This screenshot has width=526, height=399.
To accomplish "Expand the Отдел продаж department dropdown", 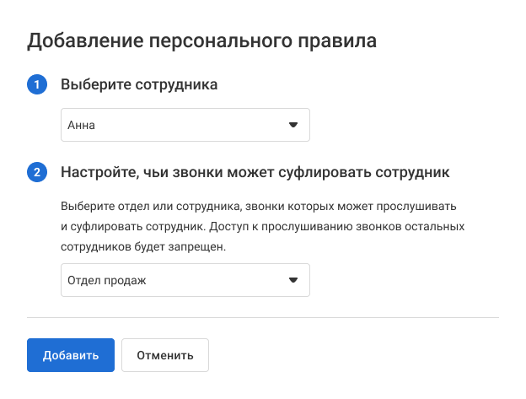I will click(x=185, y=280).
